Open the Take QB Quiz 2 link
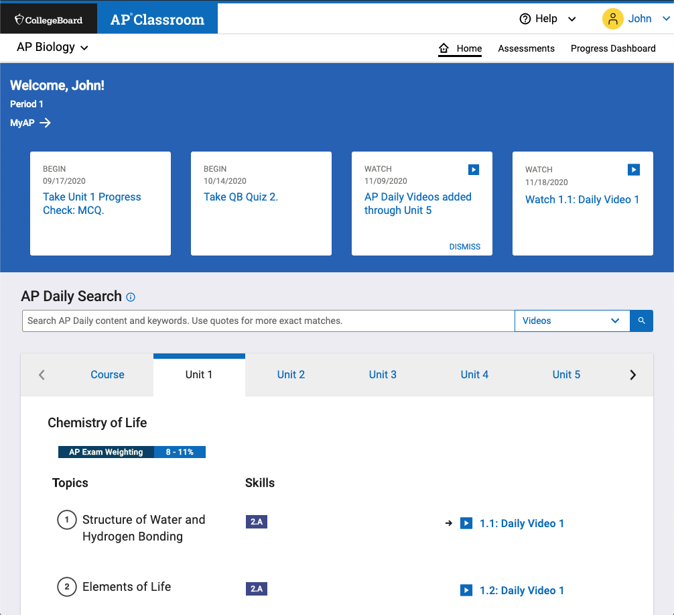 tap(241, 197)
